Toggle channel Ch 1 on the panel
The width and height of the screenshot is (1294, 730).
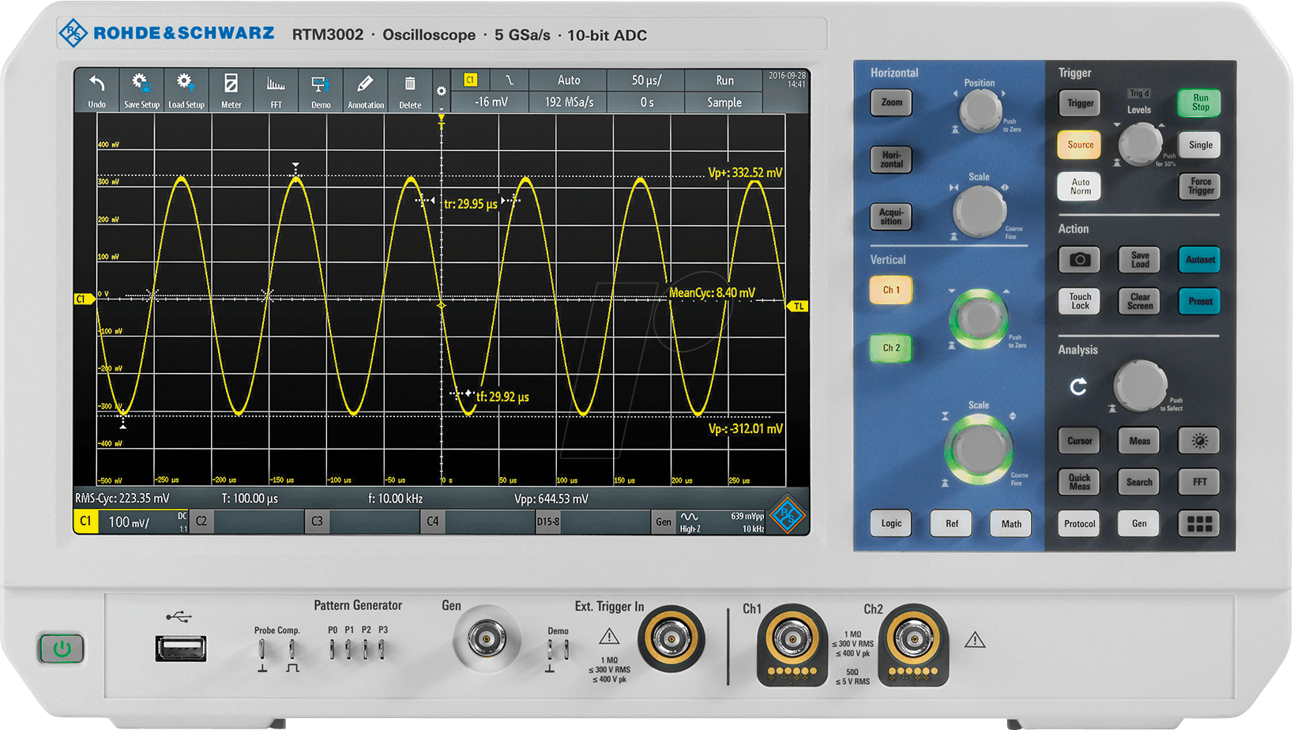point(891,290)
